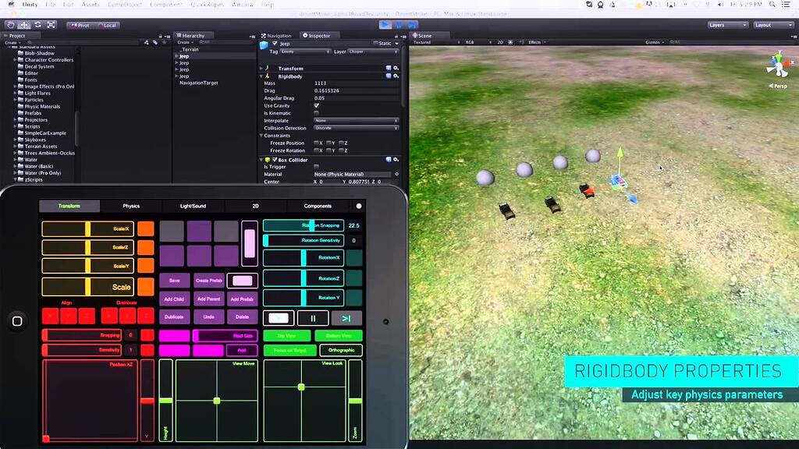Select the Hand pan tool
The image size is (799, 449).
point(10,25)
